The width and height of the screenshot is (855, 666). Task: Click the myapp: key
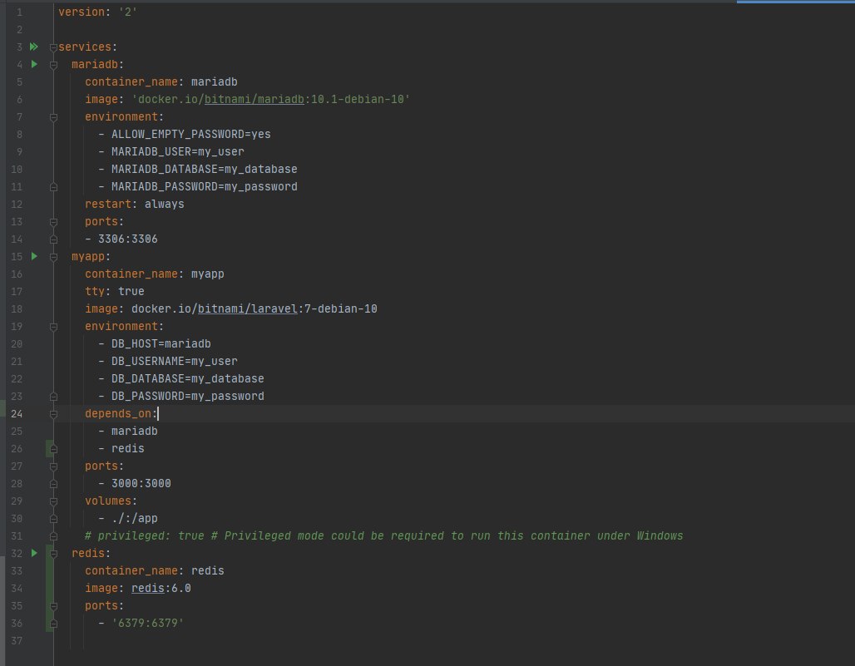point(91,256)
